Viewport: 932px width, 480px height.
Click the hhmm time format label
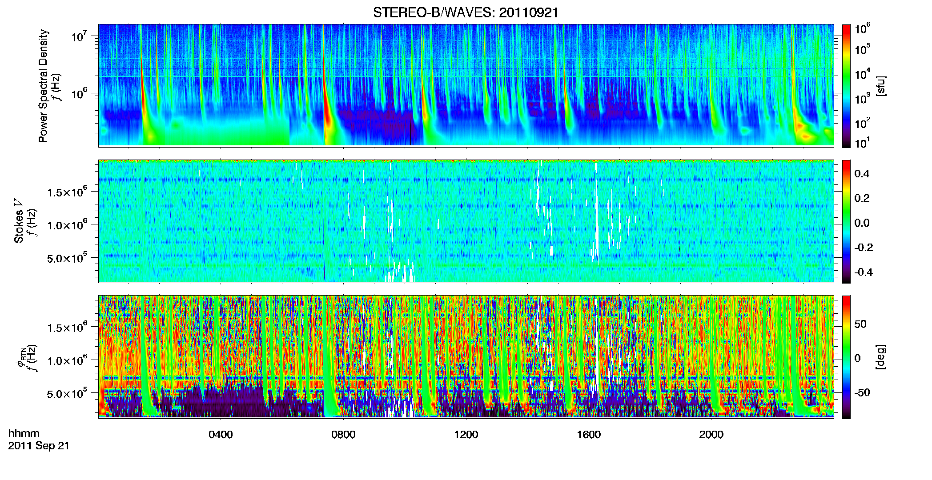click(24, 433)
